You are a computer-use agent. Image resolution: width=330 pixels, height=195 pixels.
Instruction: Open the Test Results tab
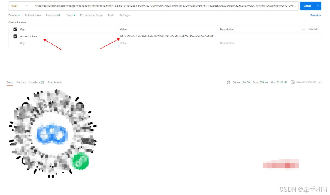(55, 82)
